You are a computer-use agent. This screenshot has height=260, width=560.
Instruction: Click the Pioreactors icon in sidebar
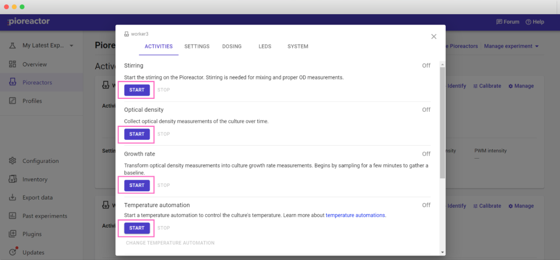[x=13, y=82]
